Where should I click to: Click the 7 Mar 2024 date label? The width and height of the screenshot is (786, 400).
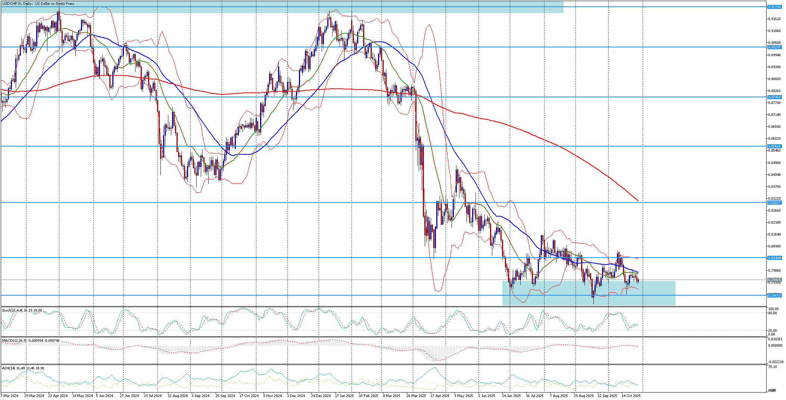point(10,396)
